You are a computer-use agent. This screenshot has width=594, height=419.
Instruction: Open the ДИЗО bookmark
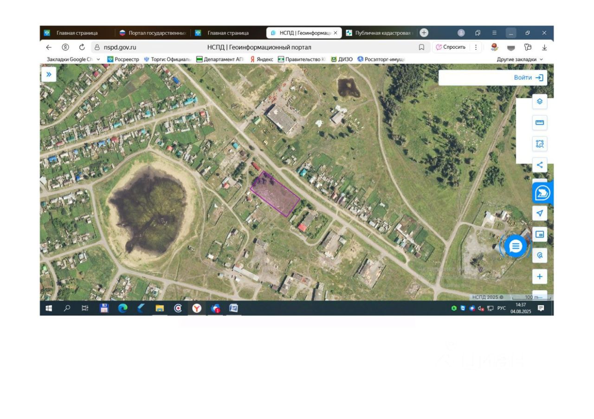point(342,59)
